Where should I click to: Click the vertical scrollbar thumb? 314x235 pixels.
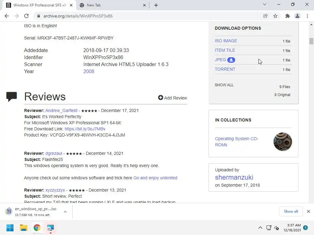click(x=311, y=41)
